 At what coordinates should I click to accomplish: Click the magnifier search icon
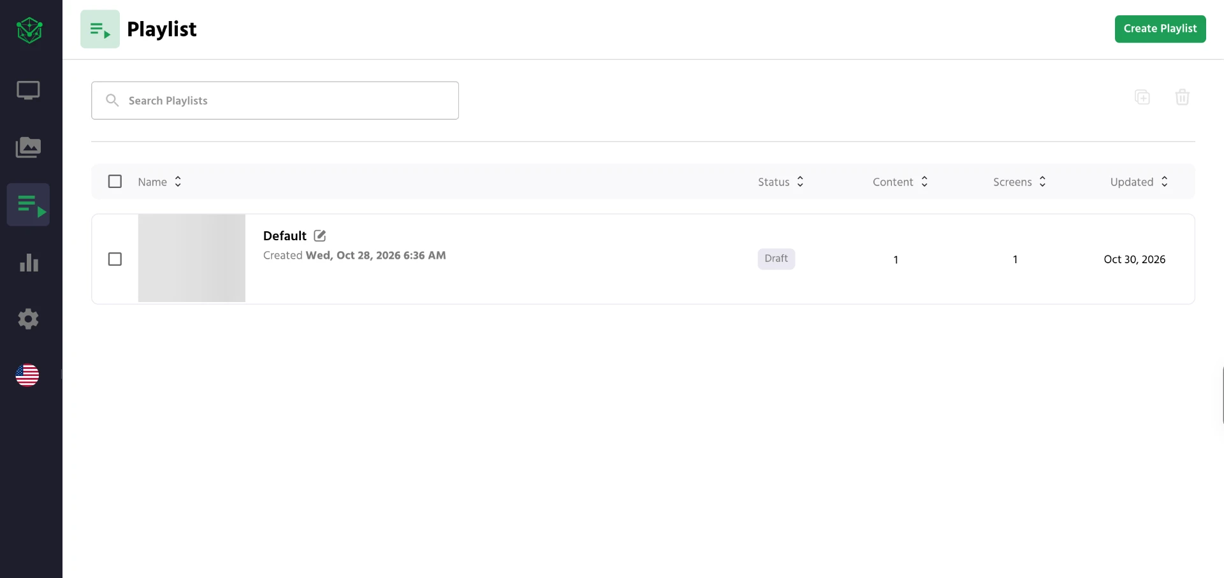tap(112, 100)
